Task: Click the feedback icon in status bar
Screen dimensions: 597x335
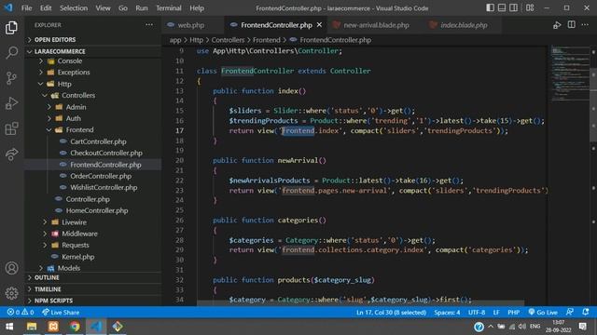Action: point(570,313)
